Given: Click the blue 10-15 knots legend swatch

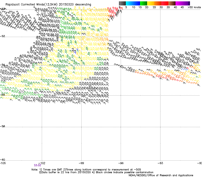Looking at the screenshot, I should [x=136, y=3].
